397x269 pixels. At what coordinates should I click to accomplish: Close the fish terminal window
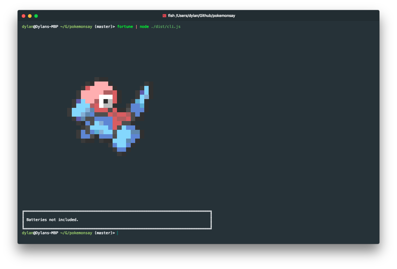pyautogui.click(x=24, y=16)
